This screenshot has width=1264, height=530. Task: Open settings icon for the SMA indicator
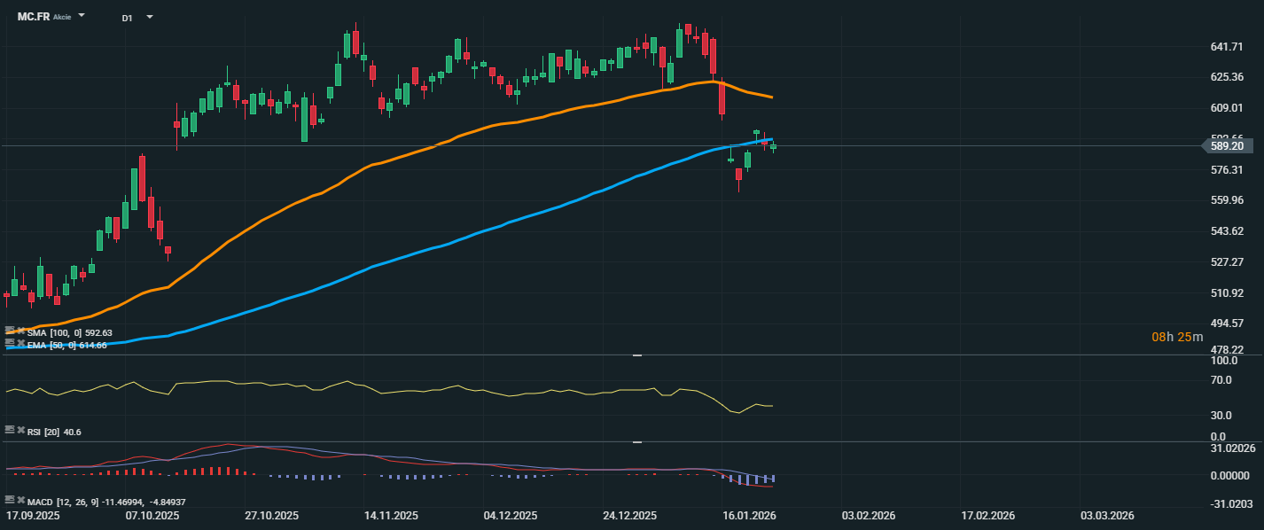pyautogui.click(x=10, y=332)
